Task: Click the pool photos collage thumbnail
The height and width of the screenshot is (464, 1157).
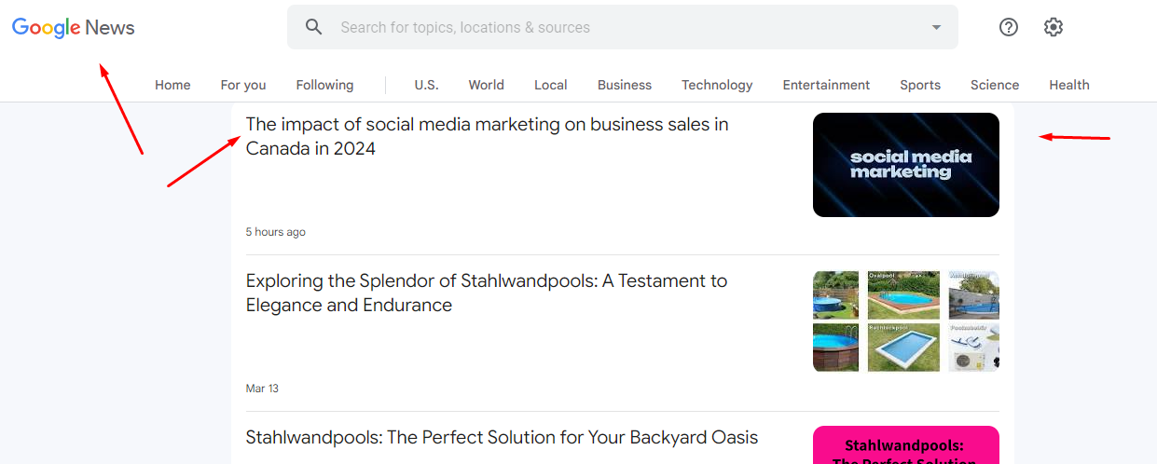Action: click(905, 321)
